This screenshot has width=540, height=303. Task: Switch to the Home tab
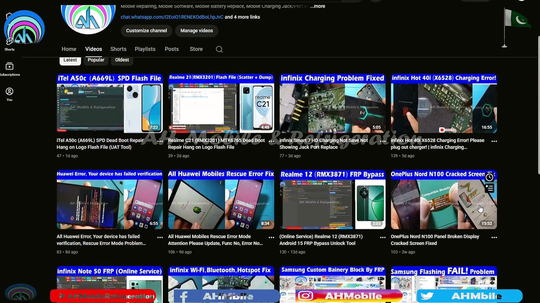pos(69,49)
